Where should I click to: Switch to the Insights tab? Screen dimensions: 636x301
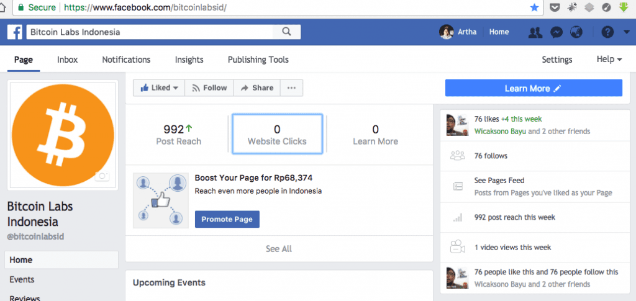(x=189, y=60)
